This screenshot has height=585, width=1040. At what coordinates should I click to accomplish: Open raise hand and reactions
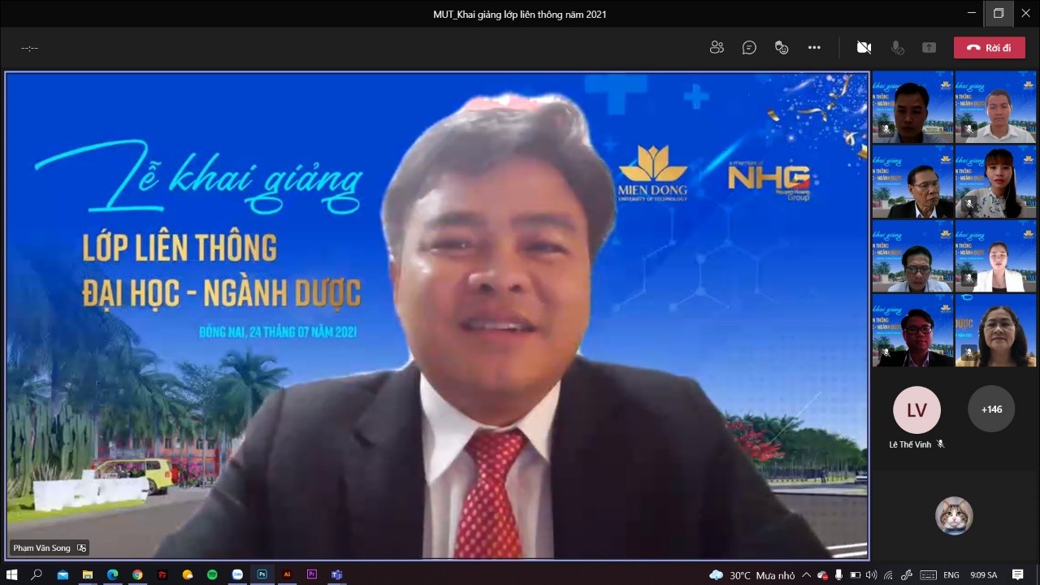point(782,48)
